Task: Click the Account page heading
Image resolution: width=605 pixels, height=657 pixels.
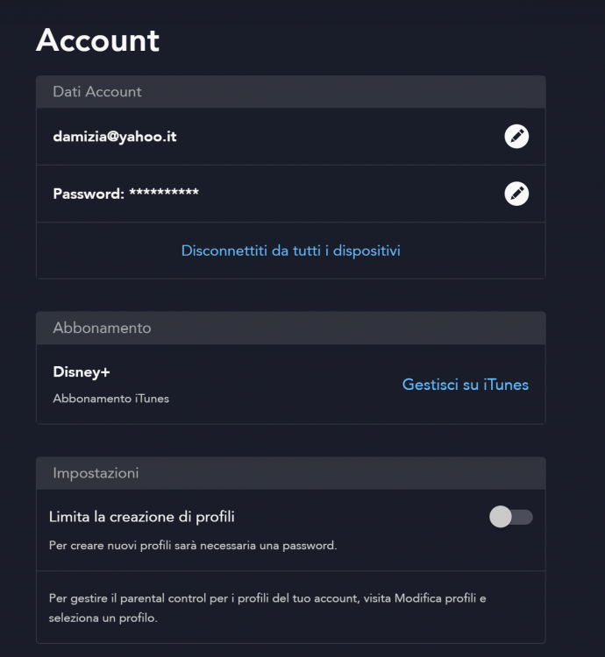Action: (97, 40)
